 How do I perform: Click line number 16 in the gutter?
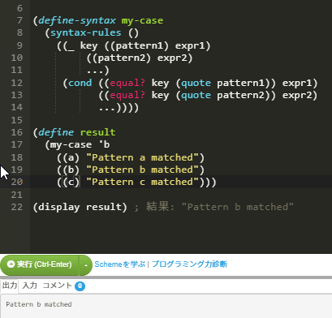[17, 132]
